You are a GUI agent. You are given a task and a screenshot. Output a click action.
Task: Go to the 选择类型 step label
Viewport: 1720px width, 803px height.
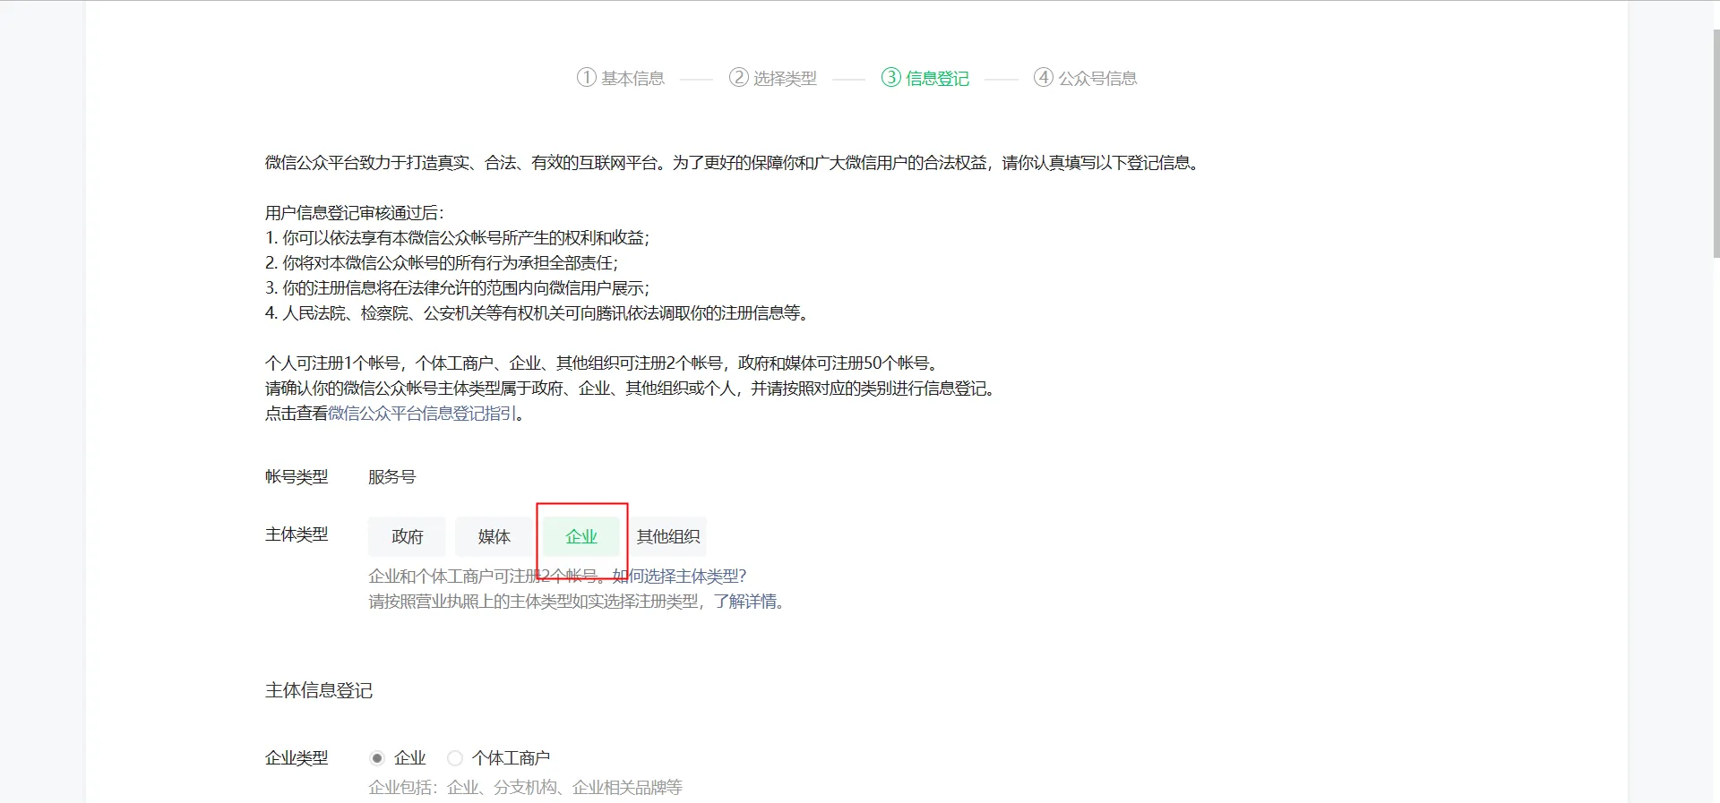coord(785,79)
